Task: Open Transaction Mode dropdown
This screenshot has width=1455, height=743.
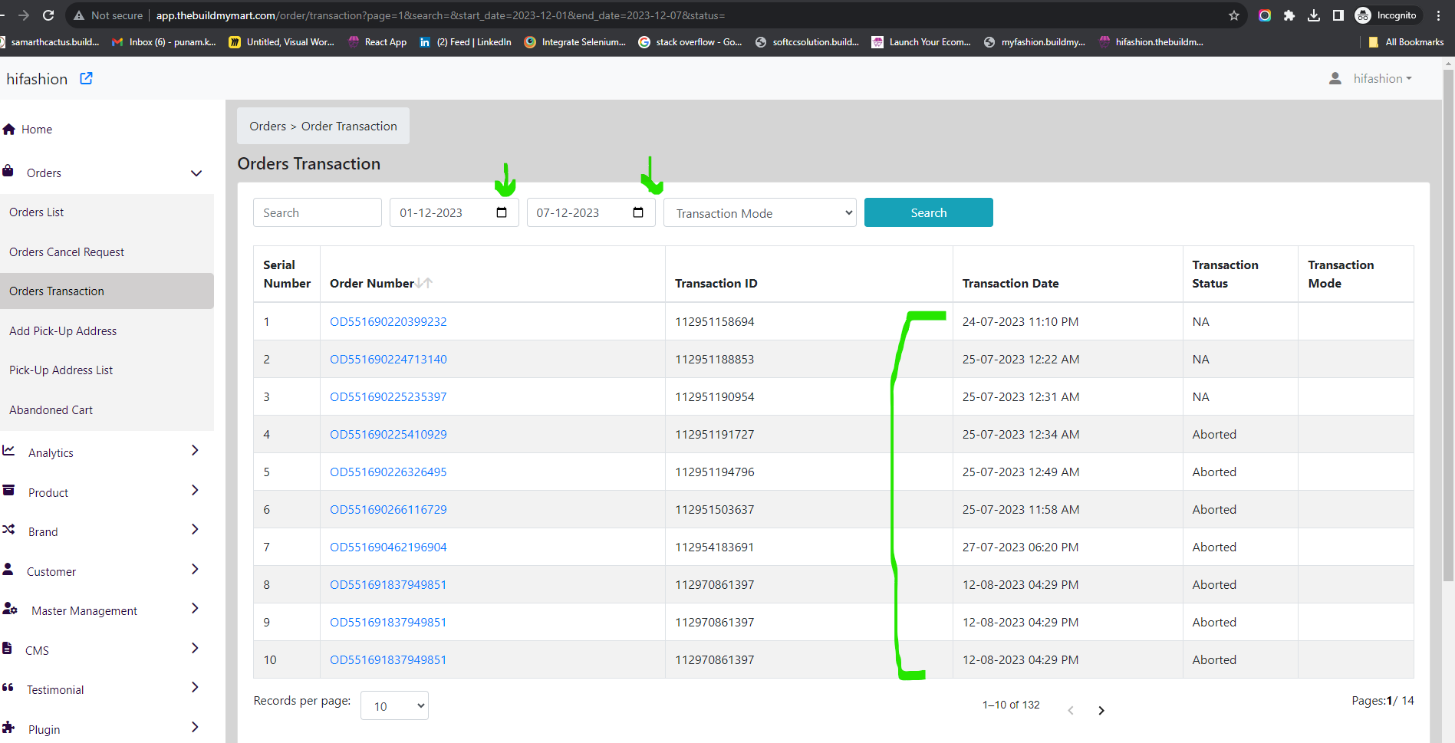Action: 760,212
